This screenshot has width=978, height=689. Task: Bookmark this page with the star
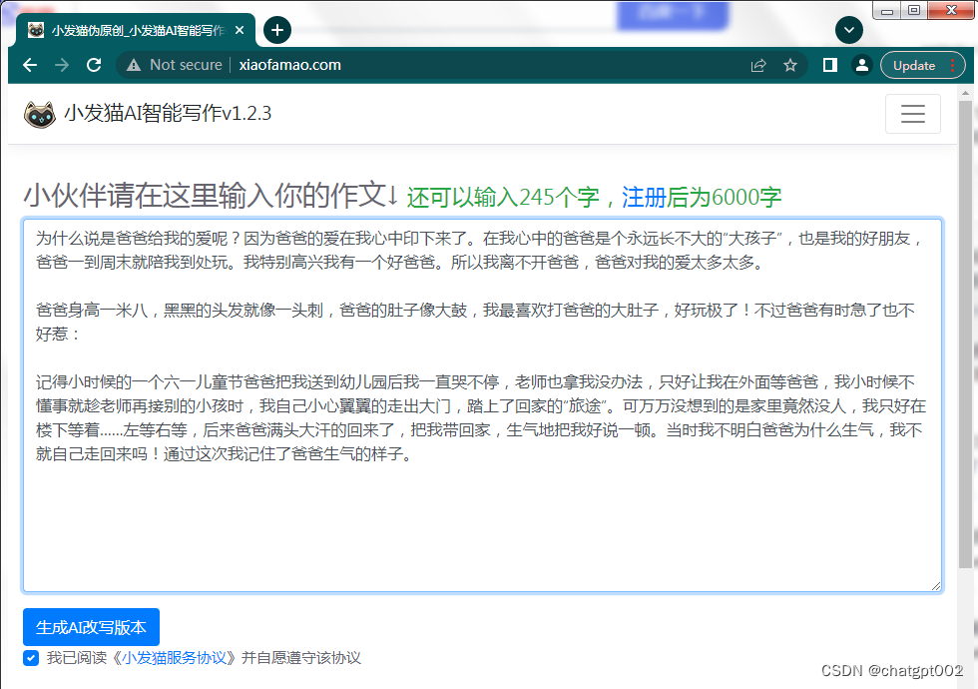790,65
